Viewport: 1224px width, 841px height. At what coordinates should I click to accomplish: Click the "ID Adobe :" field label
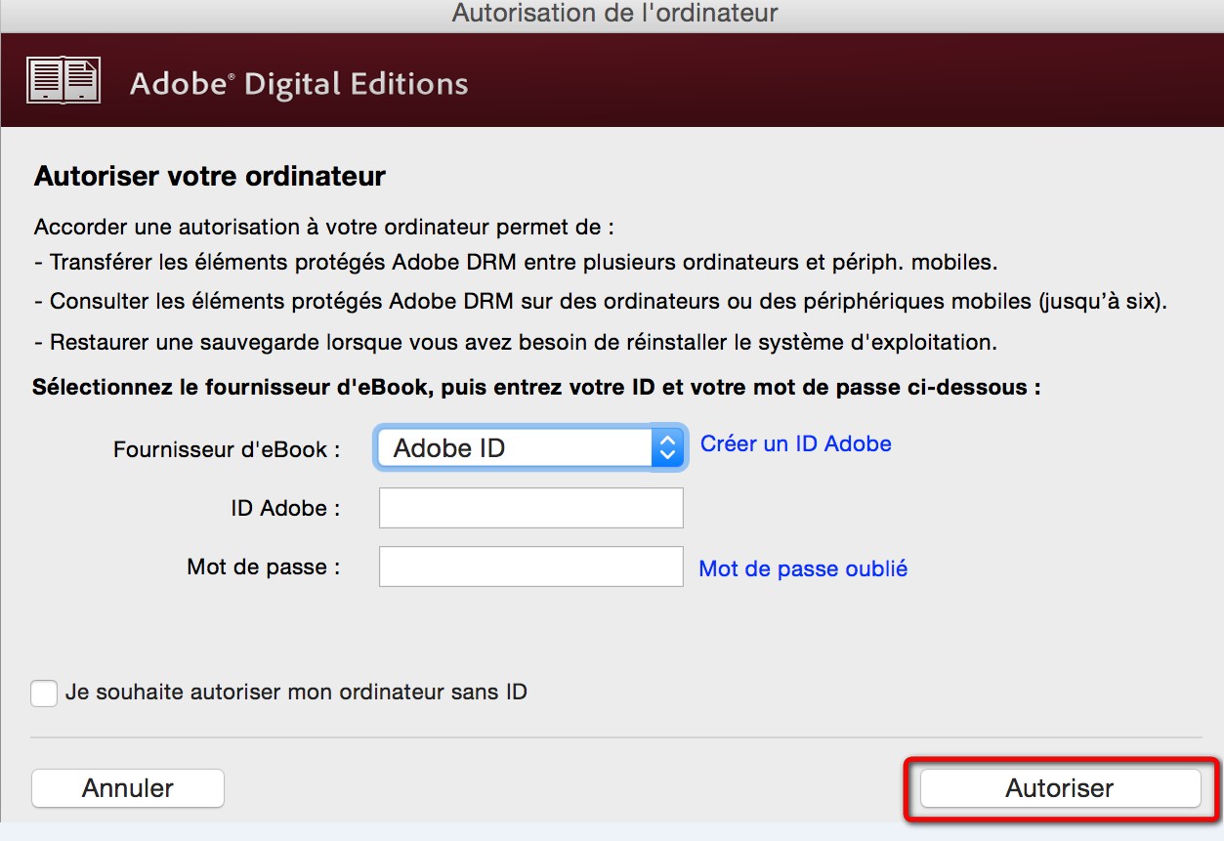285,509
